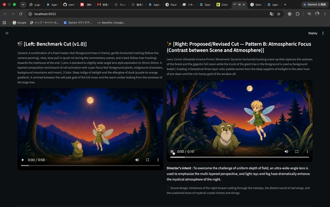Image resolution: width=330 pixels, height=207 pixels.
Task: Open the tab search dropdown arrow
Action: pos(23,4)
